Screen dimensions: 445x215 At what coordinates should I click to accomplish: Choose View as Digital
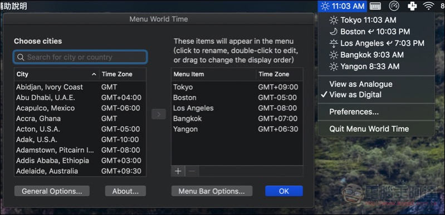point(376,94)
